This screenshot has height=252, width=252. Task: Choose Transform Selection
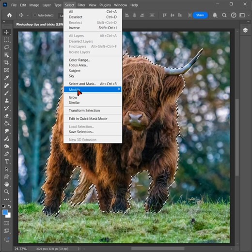(93, 110)
